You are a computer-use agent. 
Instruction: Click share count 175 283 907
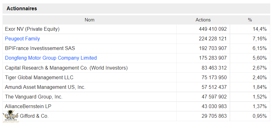click(213, 58)
